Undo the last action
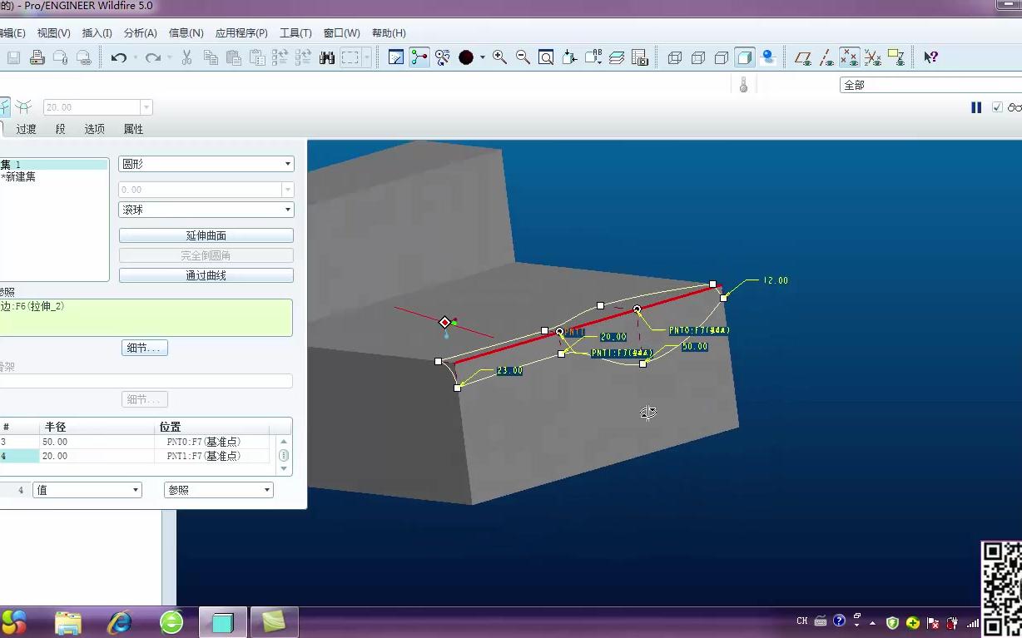 [x=119, y=57]
